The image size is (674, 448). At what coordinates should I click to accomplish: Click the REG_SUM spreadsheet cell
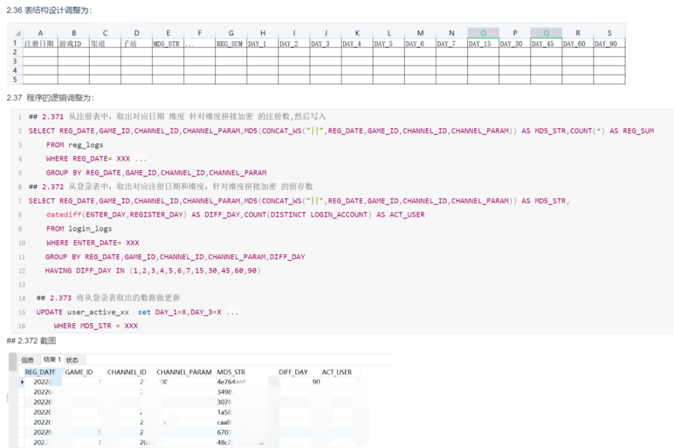pos(232,44)
